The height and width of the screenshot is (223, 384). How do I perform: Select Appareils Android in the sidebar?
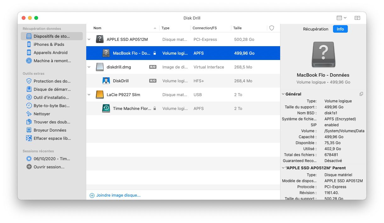50,52
